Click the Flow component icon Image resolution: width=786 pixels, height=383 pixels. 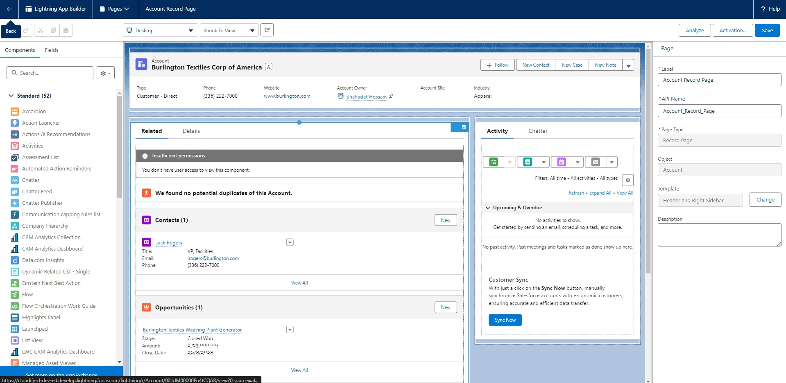point(15,294)
